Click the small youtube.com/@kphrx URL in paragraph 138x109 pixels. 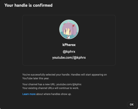(69, 84)
